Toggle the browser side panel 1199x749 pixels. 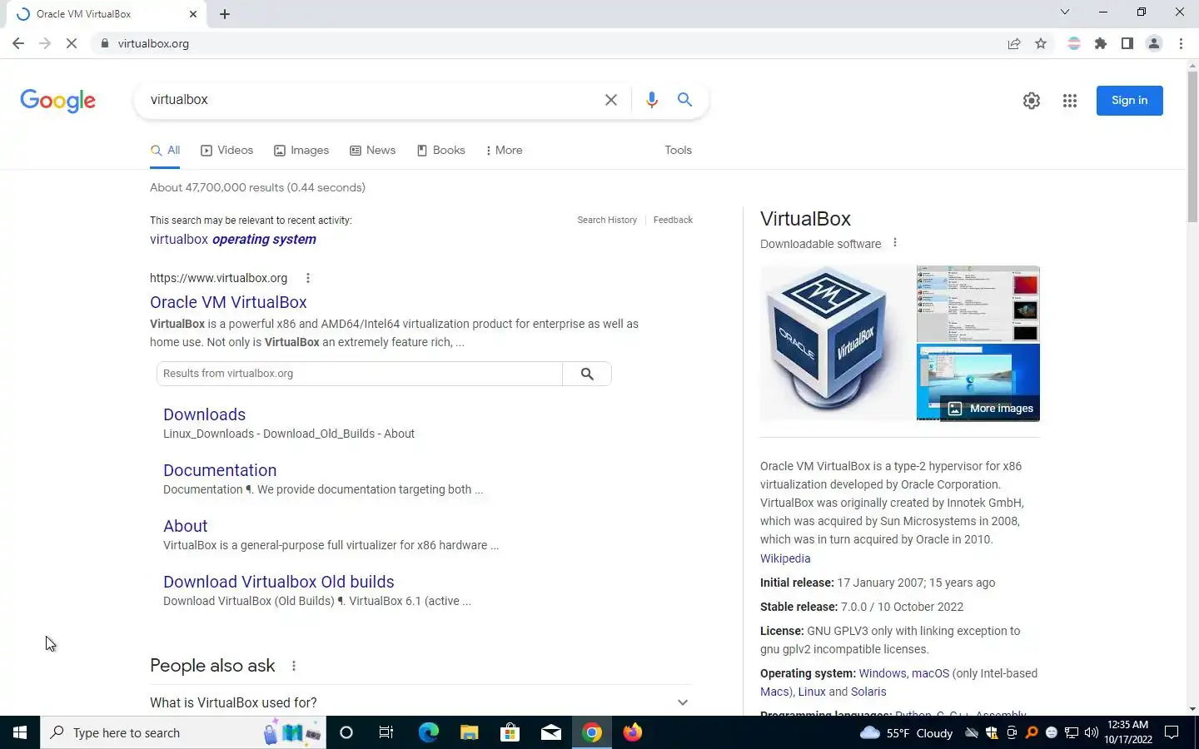point(1127,43)
